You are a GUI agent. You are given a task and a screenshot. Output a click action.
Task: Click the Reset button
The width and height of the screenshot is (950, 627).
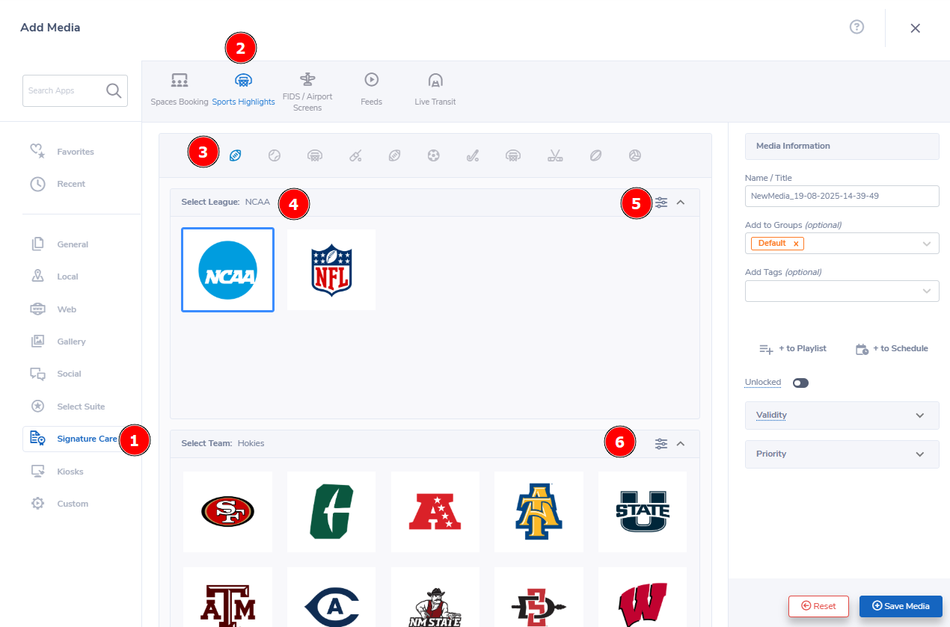[x=818, y=606]
